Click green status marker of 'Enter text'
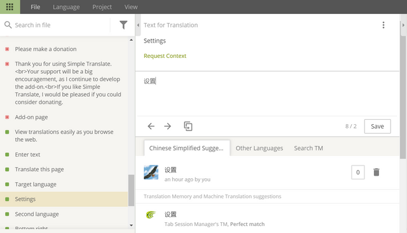The height and width of the screenshot is (233, 407). (7, 155)
